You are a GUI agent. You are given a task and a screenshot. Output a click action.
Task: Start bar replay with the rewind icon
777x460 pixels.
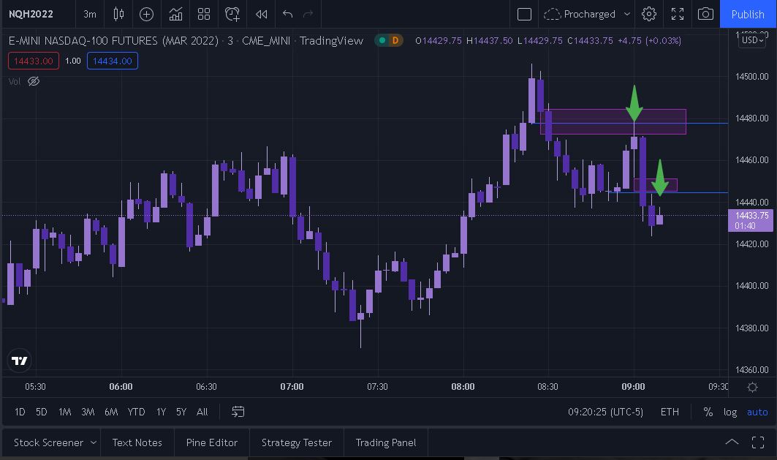tap(261, 14)
